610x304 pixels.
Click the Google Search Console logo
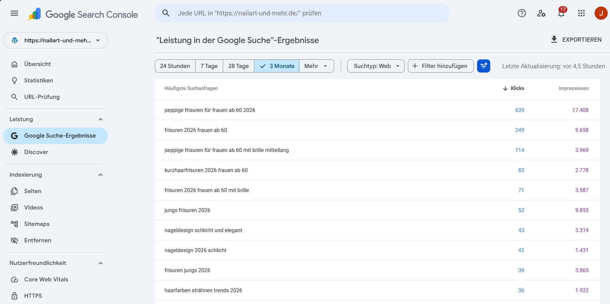click(83, 14)
